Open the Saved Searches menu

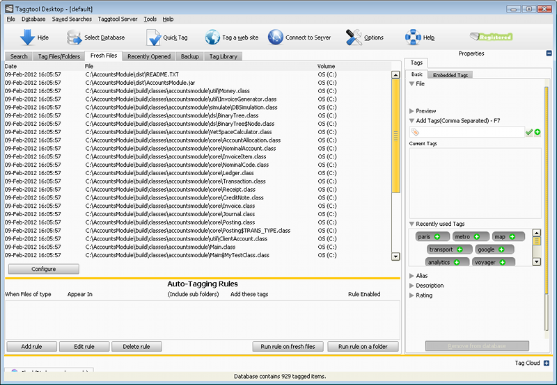tap(72, 19)
